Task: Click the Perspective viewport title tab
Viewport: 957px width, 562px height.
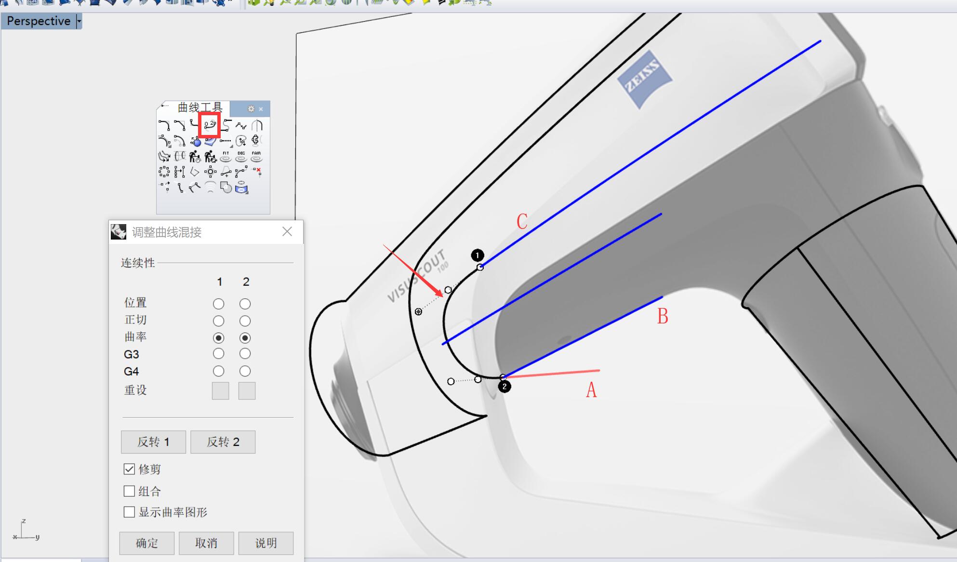Action: (39, 21)
